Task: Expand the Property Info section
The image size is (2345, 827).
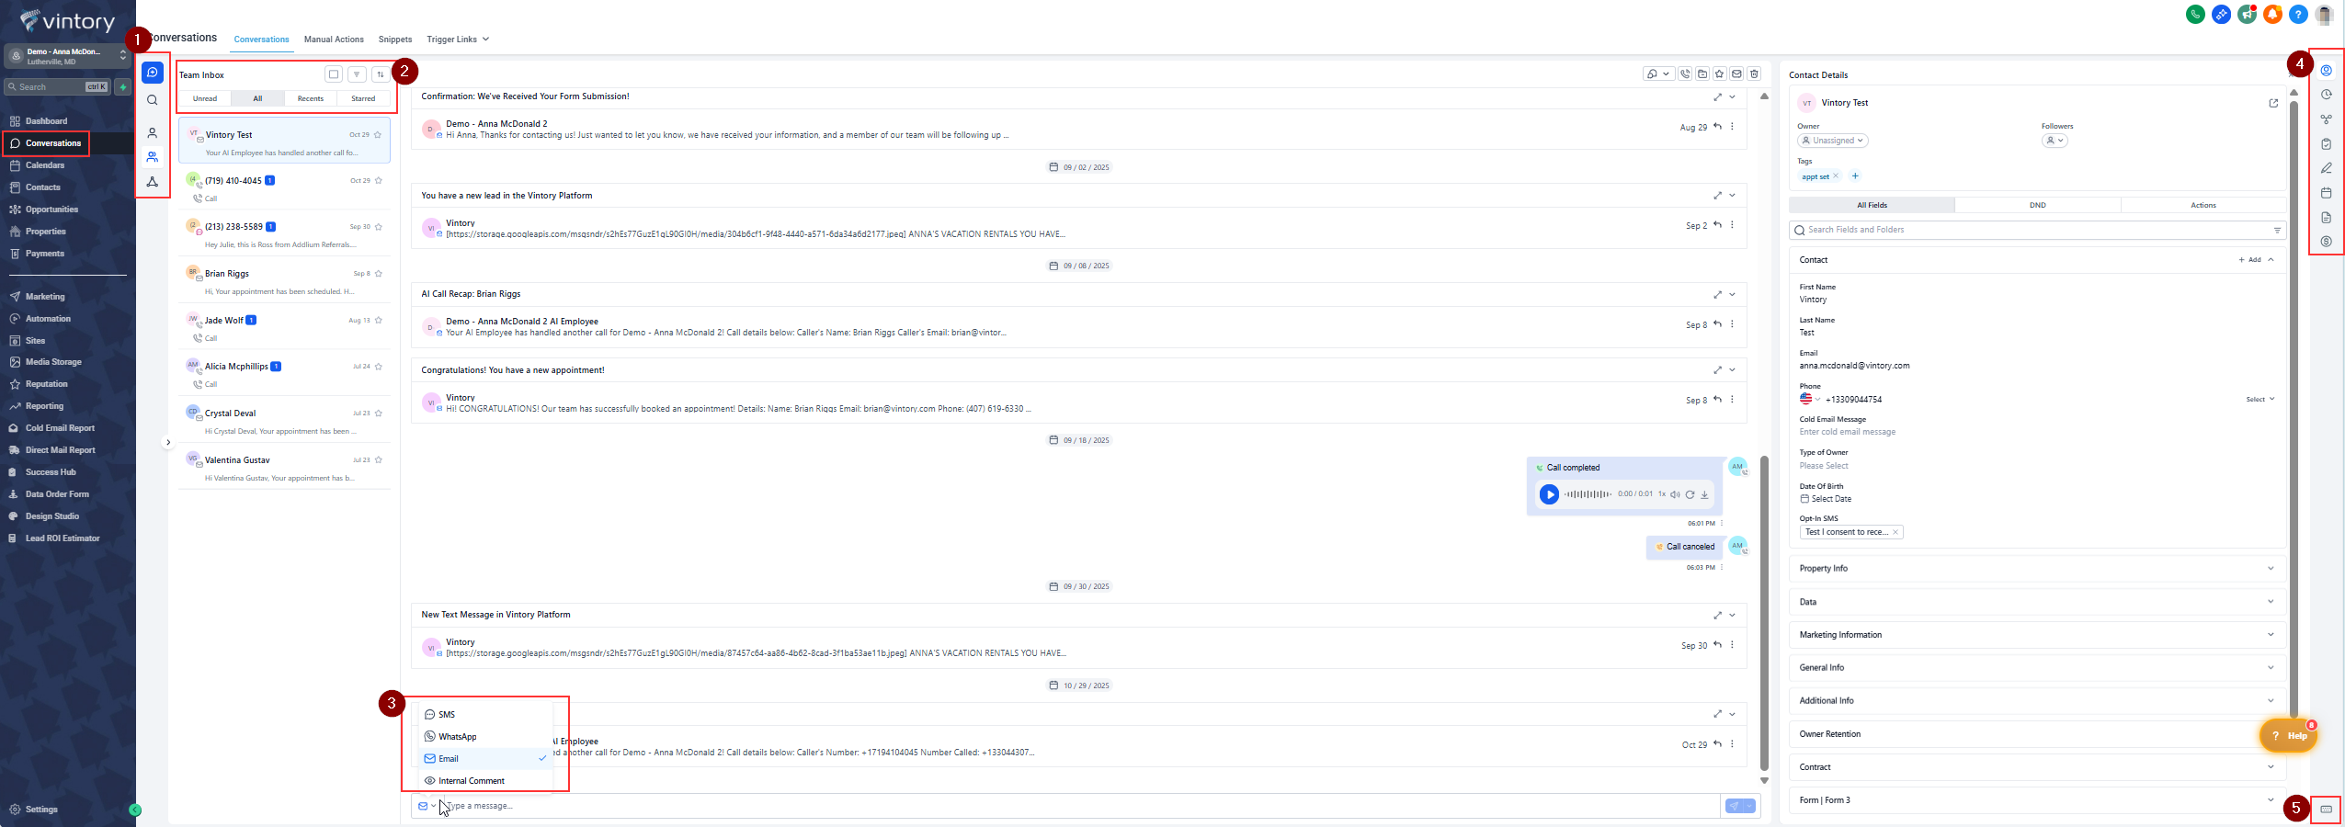Action: pos(2036,569)
